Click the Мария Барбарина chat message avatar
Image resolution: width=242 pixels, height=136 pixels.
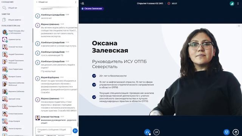(38, 79)
